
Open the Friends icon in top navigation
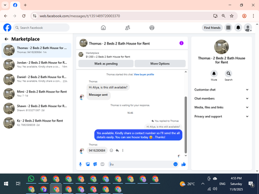click(x=127, y=27)
